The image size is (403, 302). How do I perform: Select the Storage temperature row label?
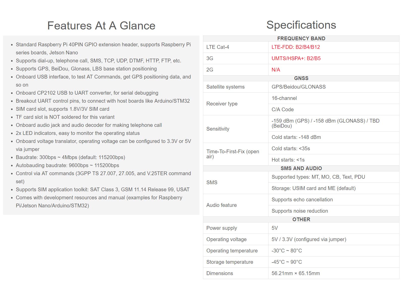pyautogui.click(x=230, y=262)
